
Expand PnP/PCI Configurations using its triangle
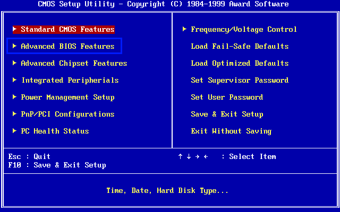[15, 114]
